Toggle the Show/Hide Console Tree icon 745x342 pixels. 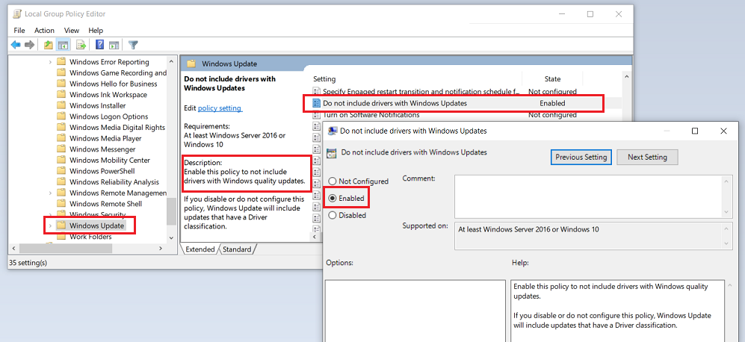(x=64, y=45)
